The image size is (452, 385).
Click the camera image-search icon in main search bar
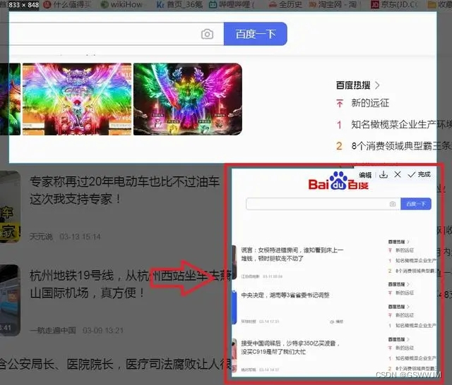(207, 35)
